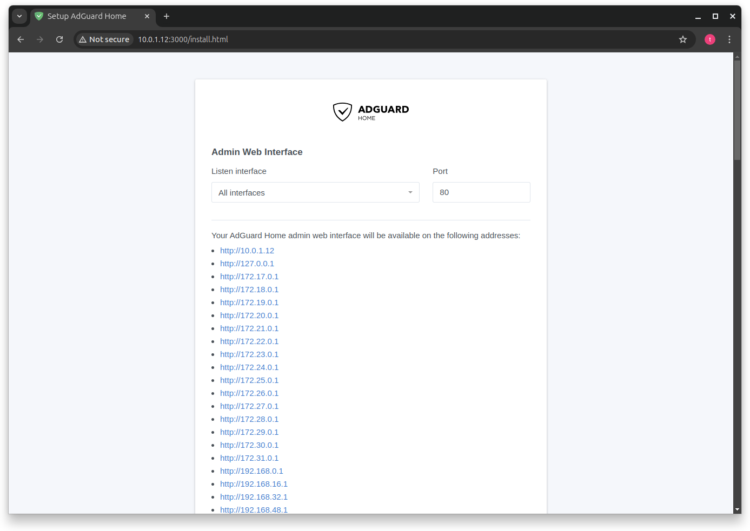Open the pink profile avatar menu
The image size is (750, 531).
click(709, 39)
